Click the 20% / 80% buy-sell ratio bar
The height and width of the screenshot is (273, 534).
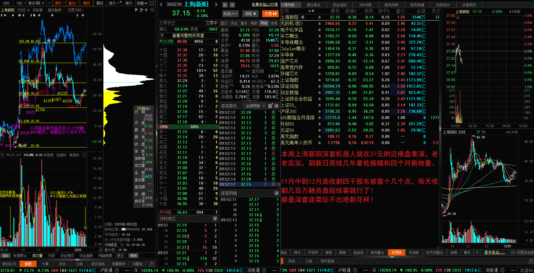[x=188, y=127]
